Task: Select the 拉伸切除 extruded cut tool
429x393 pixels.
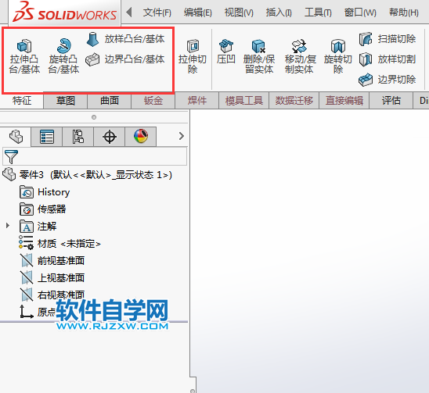Action: pos(193,56)
